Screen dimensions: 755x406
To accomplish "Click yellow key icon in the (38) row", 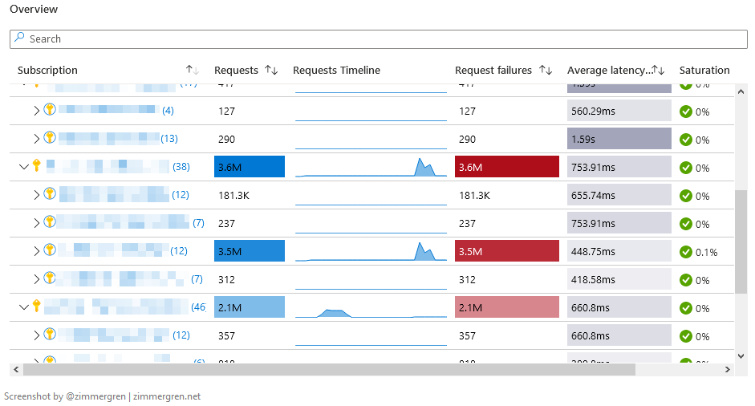I will tap(36, 166).
